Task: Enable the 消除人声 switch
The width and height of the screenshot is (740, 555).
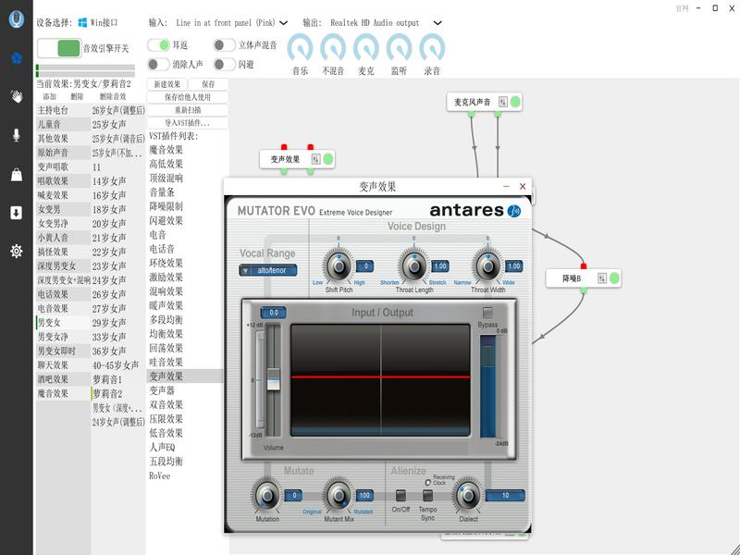Action: coord(158,64)
